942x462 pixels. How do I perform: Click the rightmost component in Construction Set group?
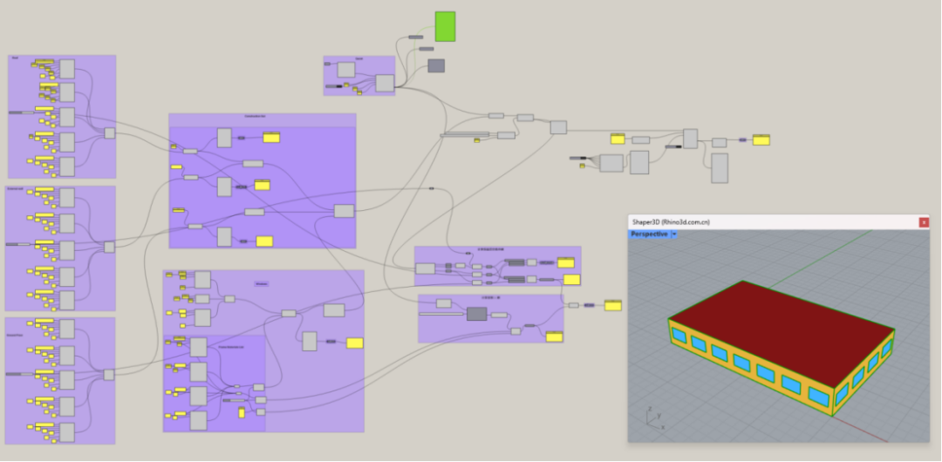[x=344, y=211]
